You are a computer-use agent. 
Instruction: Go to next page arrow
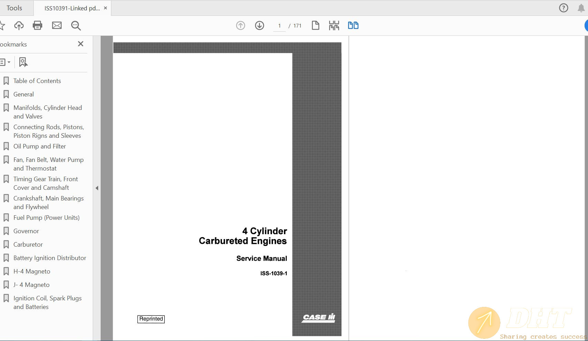260,25
